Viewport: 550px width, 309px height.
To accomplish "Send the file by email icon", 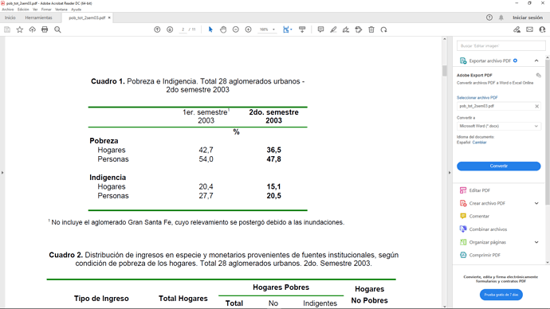I will [529, 29].
